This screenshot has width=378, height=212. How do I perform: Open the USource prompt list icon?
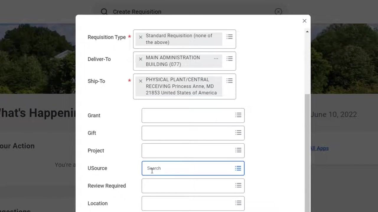click(x=238, y=168)
